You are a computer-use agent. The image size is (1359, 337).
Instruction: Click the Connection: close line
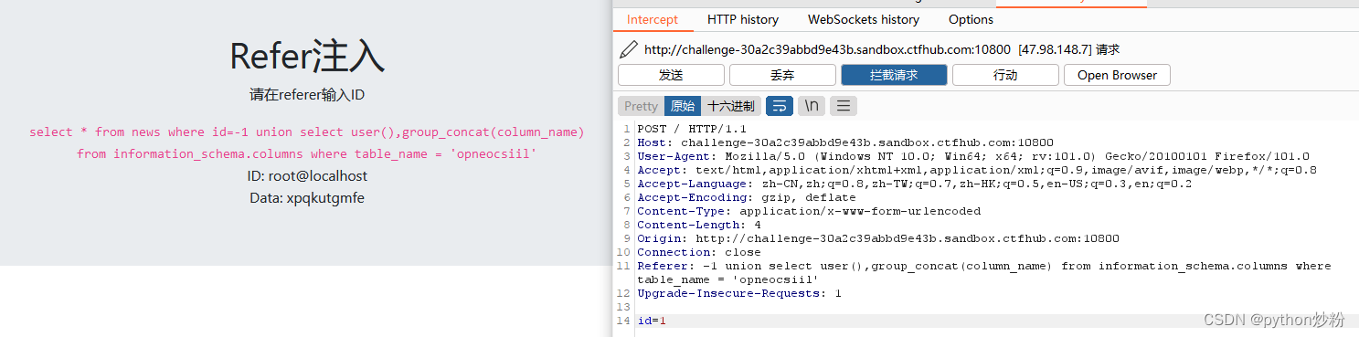point(699,252)
